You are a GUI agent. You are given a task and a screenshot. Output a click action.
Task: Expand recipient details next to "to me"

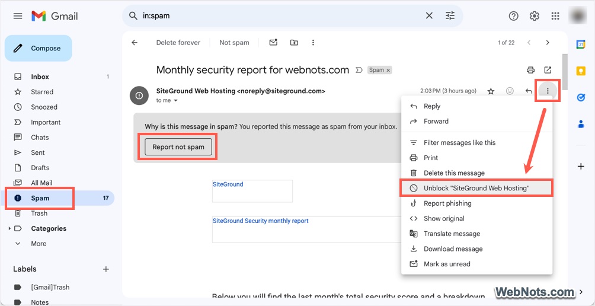pos(175,101)
